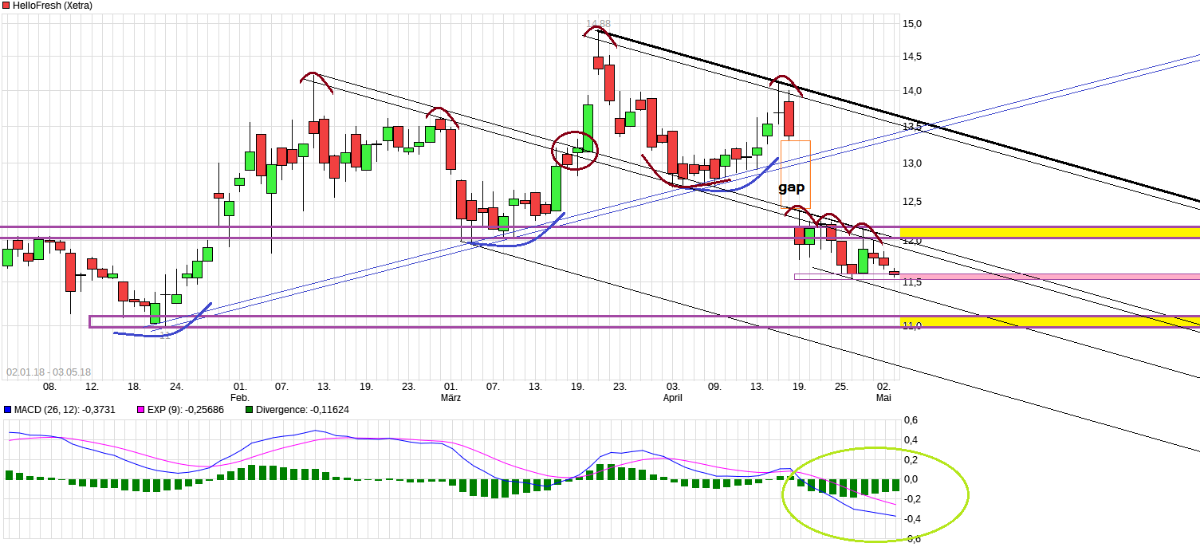Click the yellow band at the 12,0 level
1200x555 pixels.
click(x=1049, y=232)
